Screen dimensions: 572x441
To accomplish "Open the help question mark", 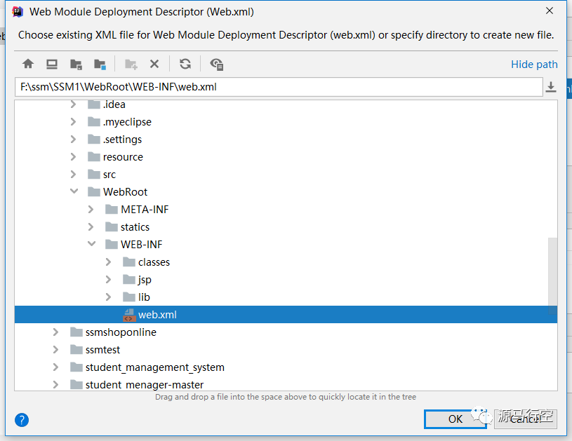I will pos(22,420).
